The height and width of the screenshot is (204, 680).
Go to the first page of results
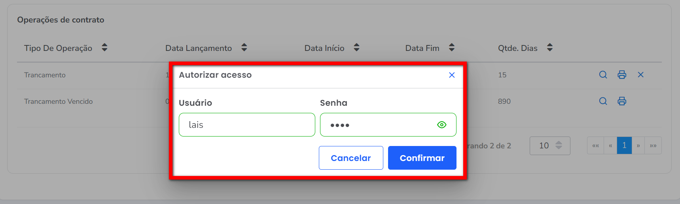595,146
